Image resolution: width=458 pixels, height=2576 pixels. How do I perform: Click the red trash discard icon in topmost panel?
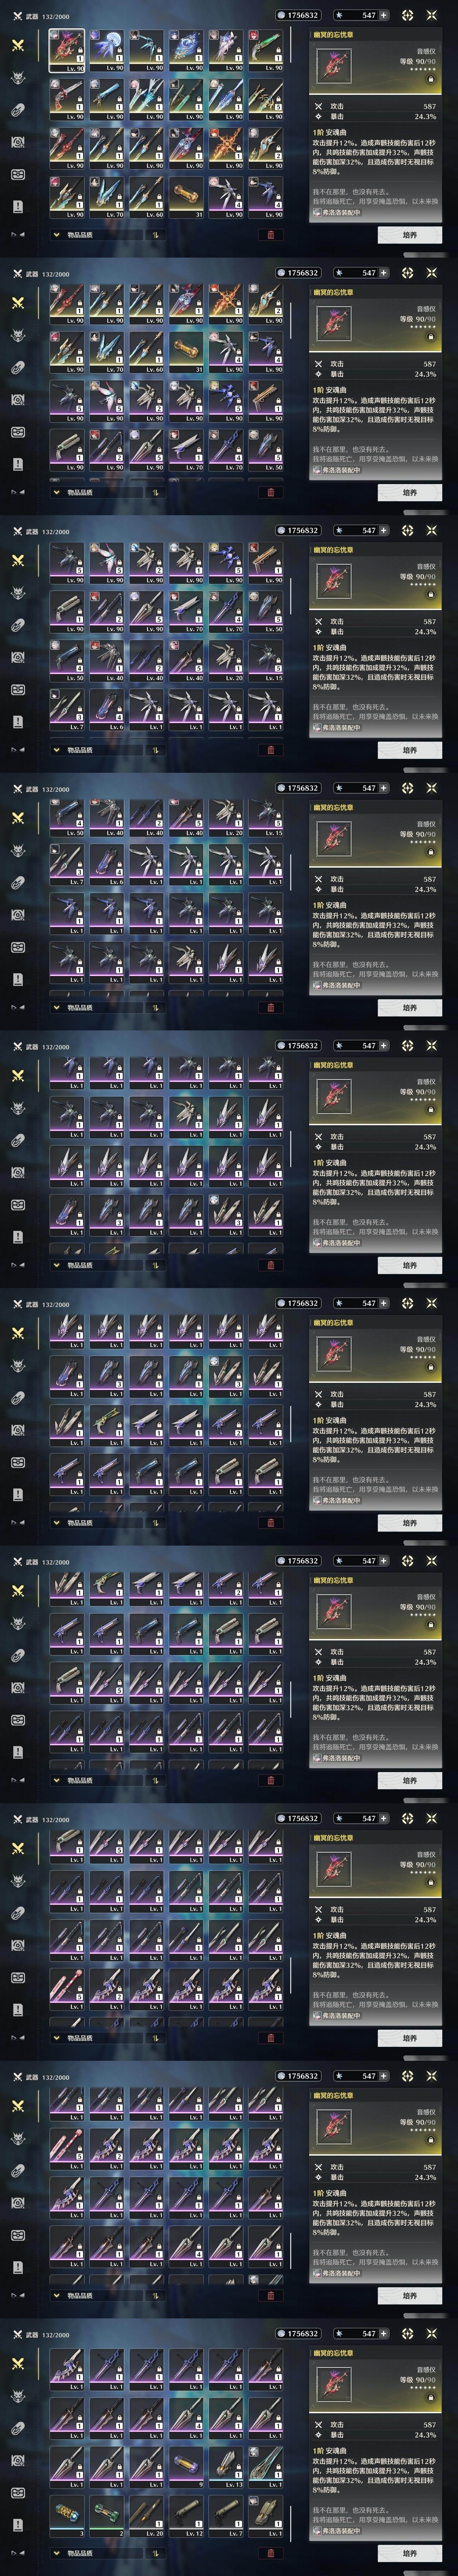(x=270, y=235)
